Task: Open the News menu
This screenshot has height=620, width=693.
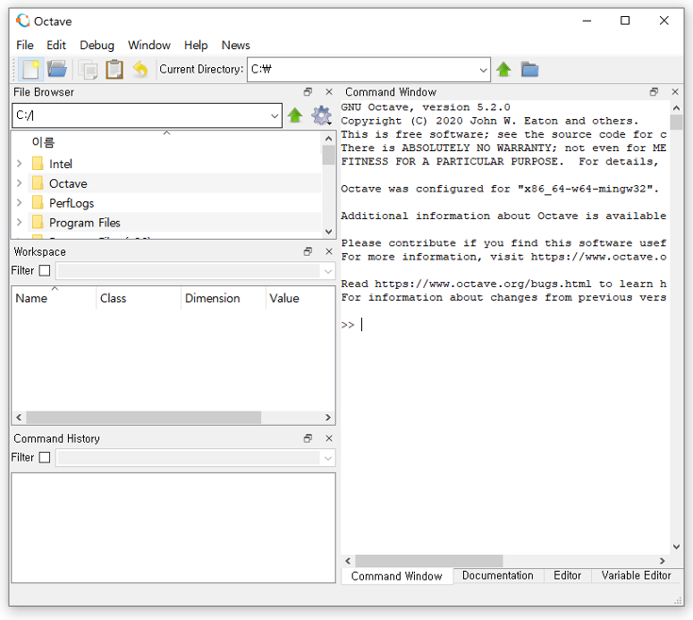Action: pyautogui.click(x=236, y=45)
